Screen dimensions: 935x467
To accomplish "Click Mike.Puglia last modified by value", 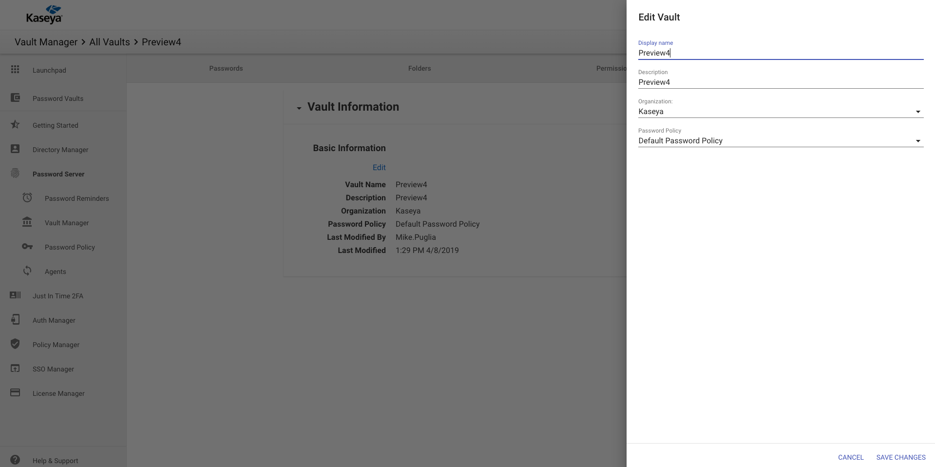I will click(416, 237).
